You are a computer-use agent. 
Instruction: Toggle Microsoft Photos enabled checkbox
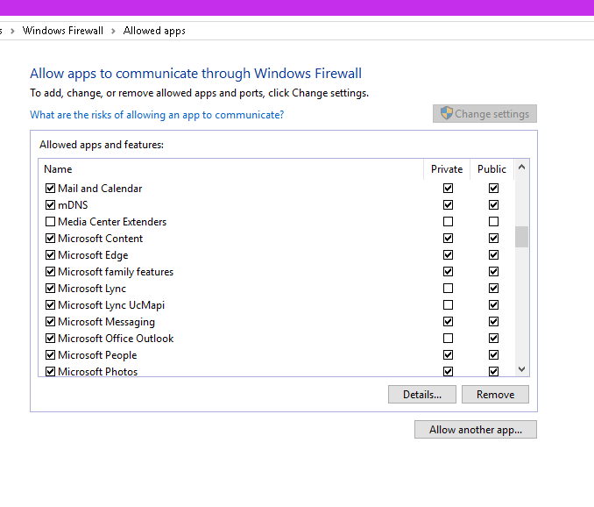50,371
